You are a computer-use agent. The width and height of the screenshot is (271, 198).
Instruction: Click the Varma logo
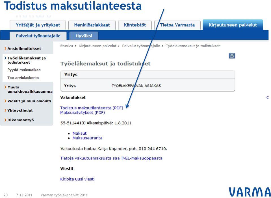(250, 192)
